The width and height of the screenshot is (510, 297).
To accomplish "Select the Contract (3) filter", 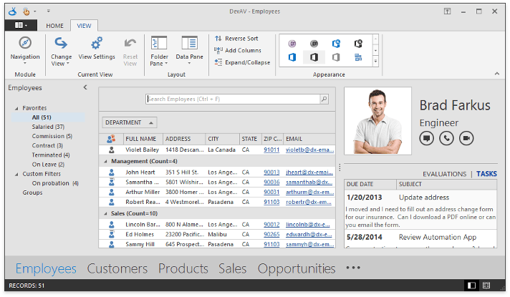I will coord(47,145).
